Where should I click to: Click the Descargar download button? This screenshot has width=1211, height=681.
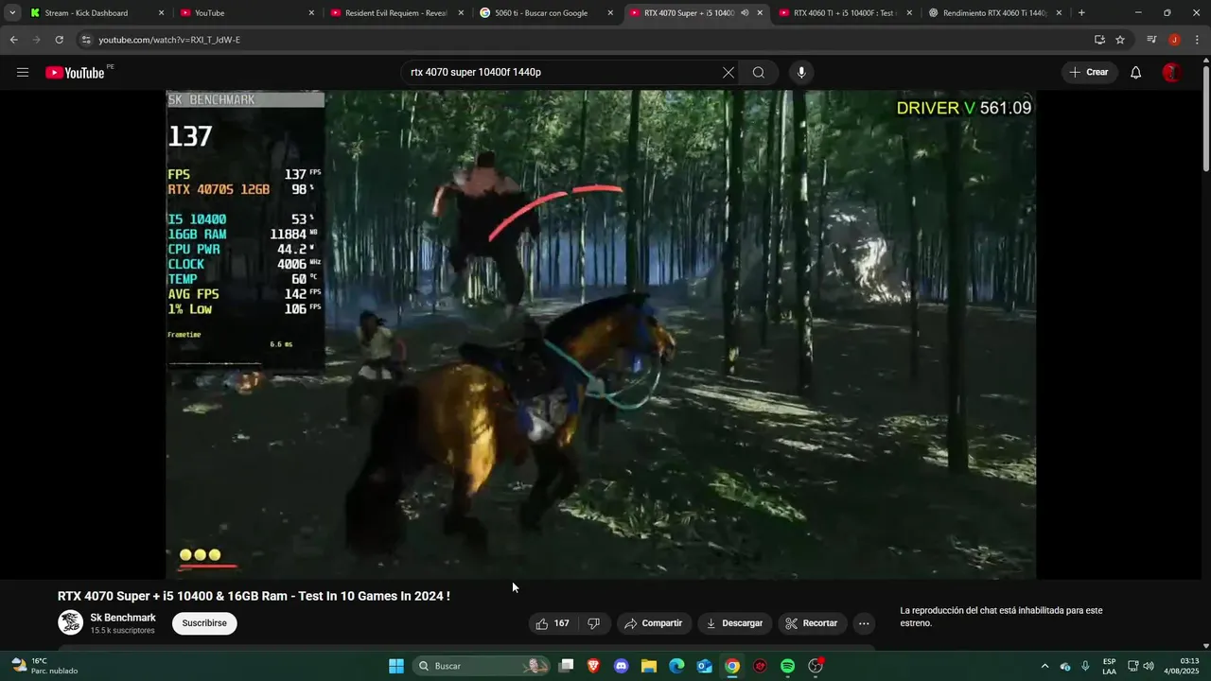pyautogui.click(x=735, y=623)
